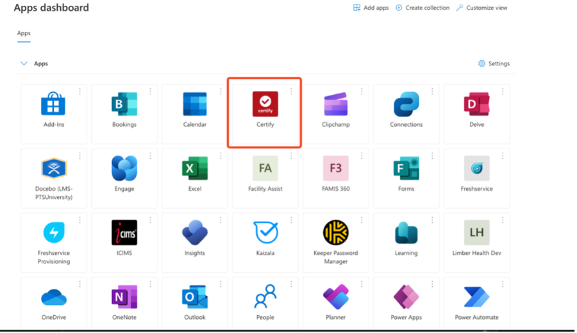This screenshot has width=577, height=333.
Task: Launch the Insights app icon
Action: point(195,232)
